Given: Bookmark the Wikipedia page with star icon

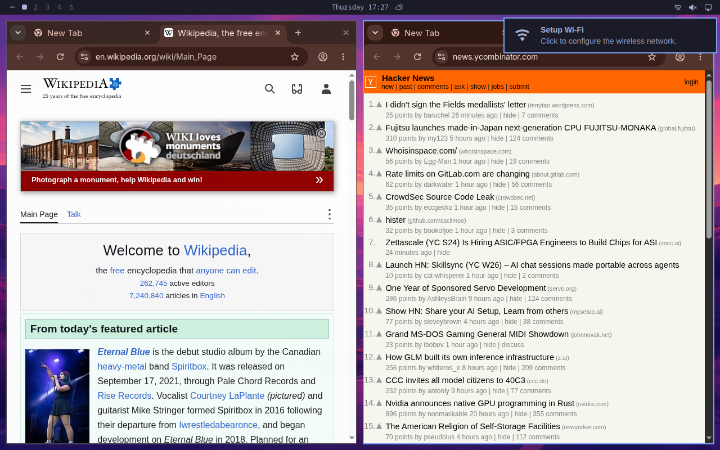Looking at the screenshot, I should point(295,57).
